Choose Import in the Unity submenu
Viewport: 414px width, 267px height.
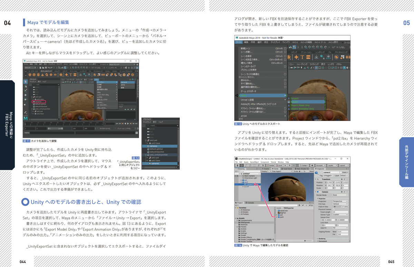tap(308, 99)
